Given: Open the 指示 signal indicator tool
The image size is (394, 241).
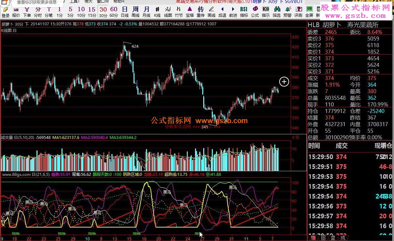Looking at the screenshot, I should click(x=266, y=12).
